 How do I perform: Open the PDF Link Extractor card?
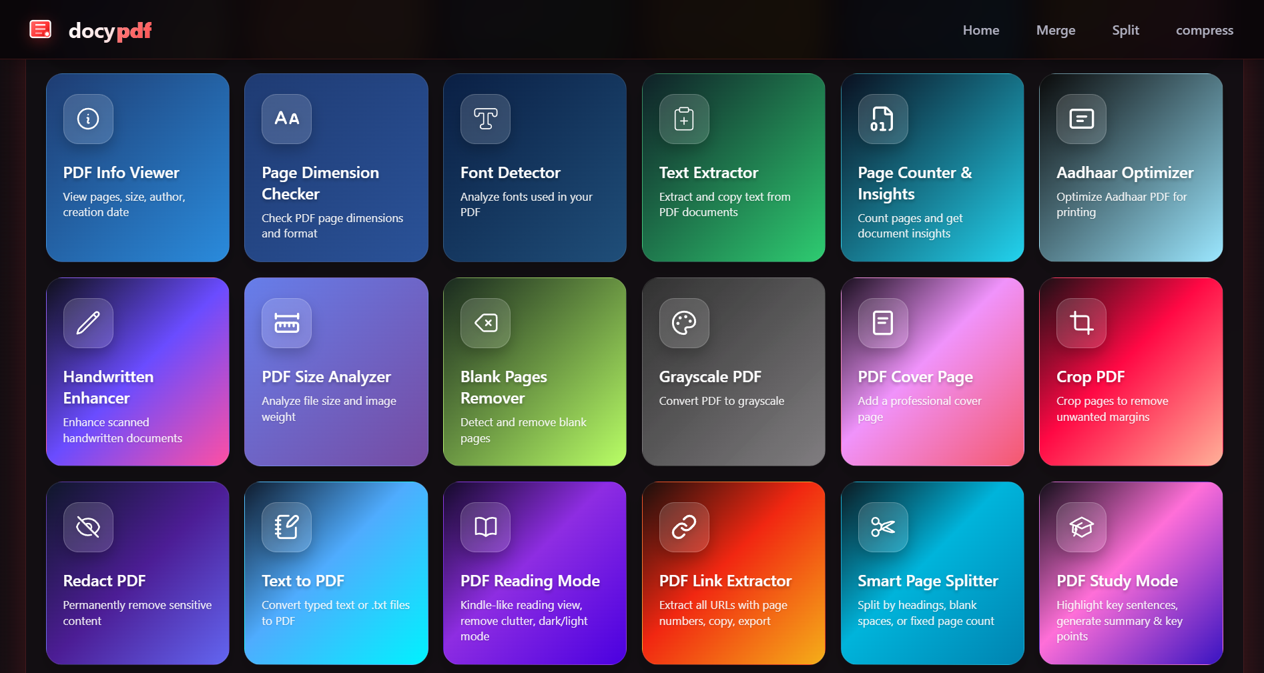pos(733,572)
